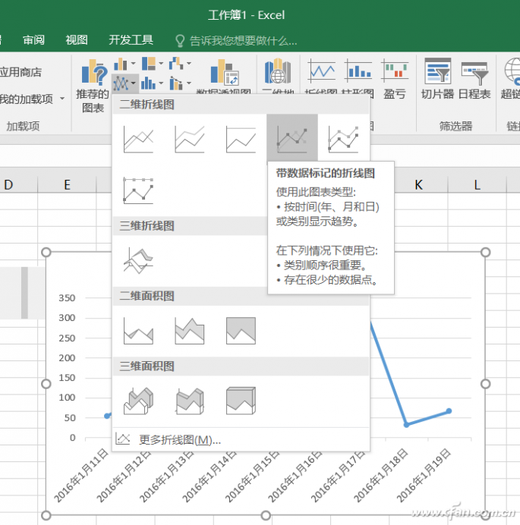Select the basic 2D line chart
The image size is (520, 525).
click(138, 138)
